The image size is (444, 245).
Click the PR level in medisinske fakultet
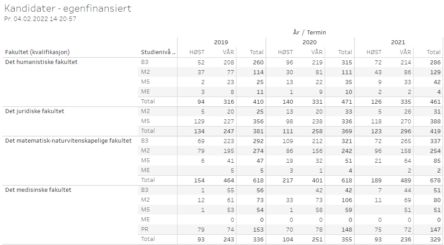tap(145, 229)
